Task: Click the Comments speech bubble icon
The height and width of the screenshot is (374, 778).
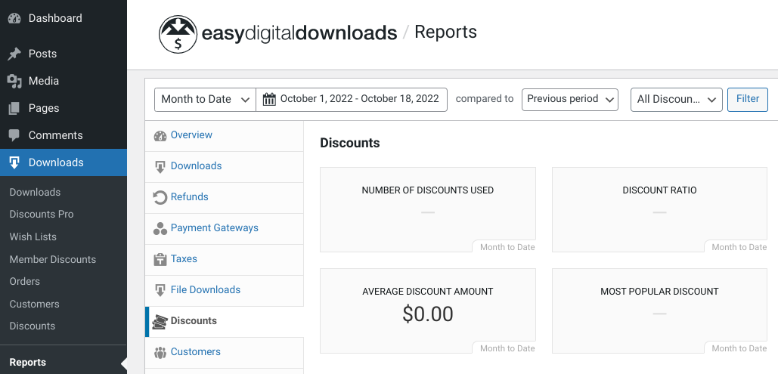Action: tap(14, 135)
